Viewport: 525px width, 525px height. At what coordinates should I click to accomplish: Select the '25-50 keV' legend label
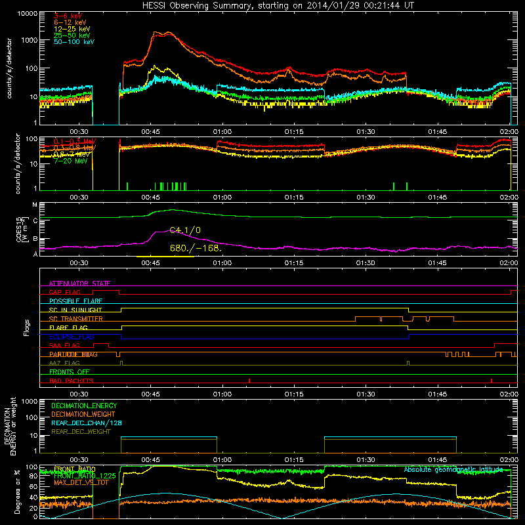(x=72, y=35)
